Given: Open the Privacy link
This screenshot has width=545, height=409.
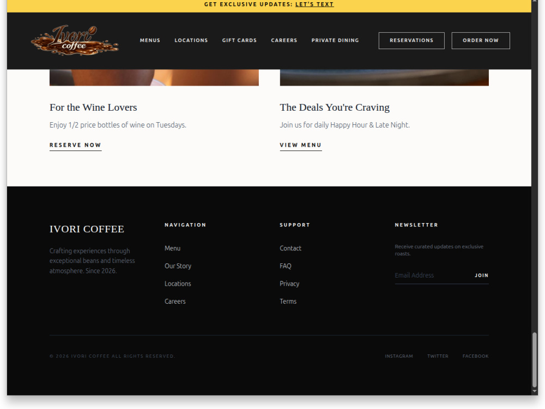Looking at the screenshot, I should pyautogui.click(x=289, y=284).
